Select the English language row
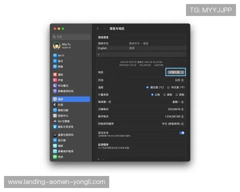The image size is (240, 192). (141, 48)
